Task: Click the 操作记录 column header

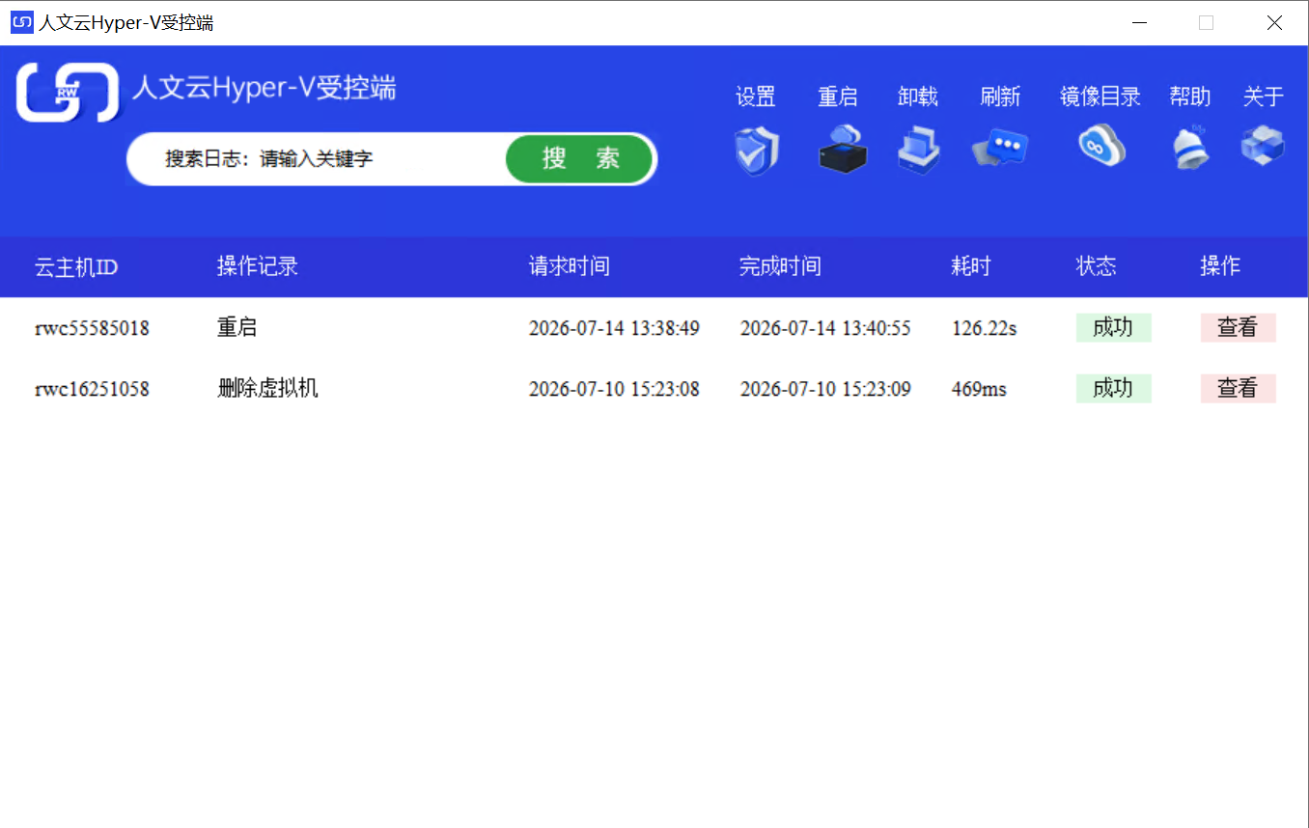Action: (x=258, y=266)
